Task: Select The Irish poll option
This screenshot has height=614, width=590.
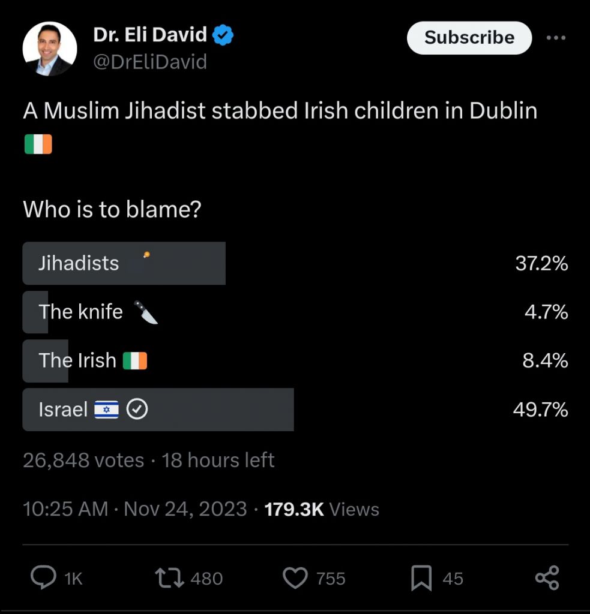Action: [x=295, y=360]
